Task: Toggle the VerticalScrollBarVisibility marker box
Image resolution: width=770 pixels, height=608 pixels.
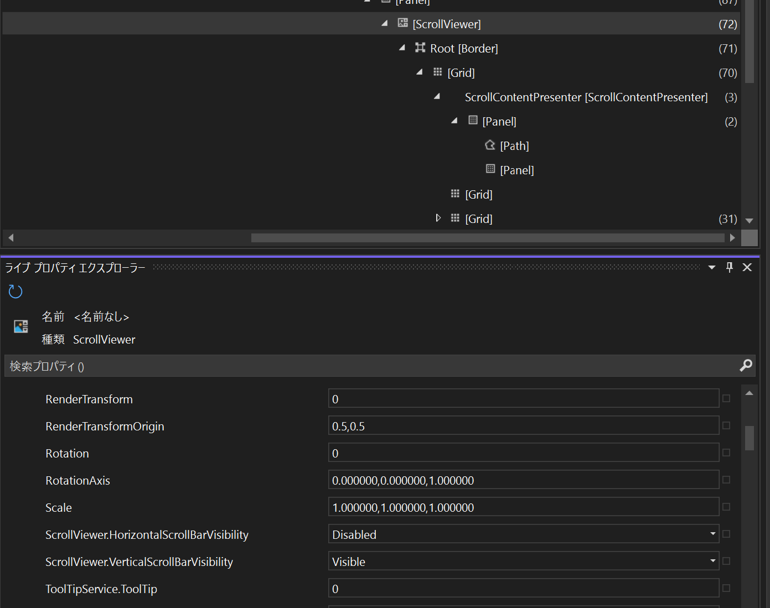Action: (x=726, y=561)
